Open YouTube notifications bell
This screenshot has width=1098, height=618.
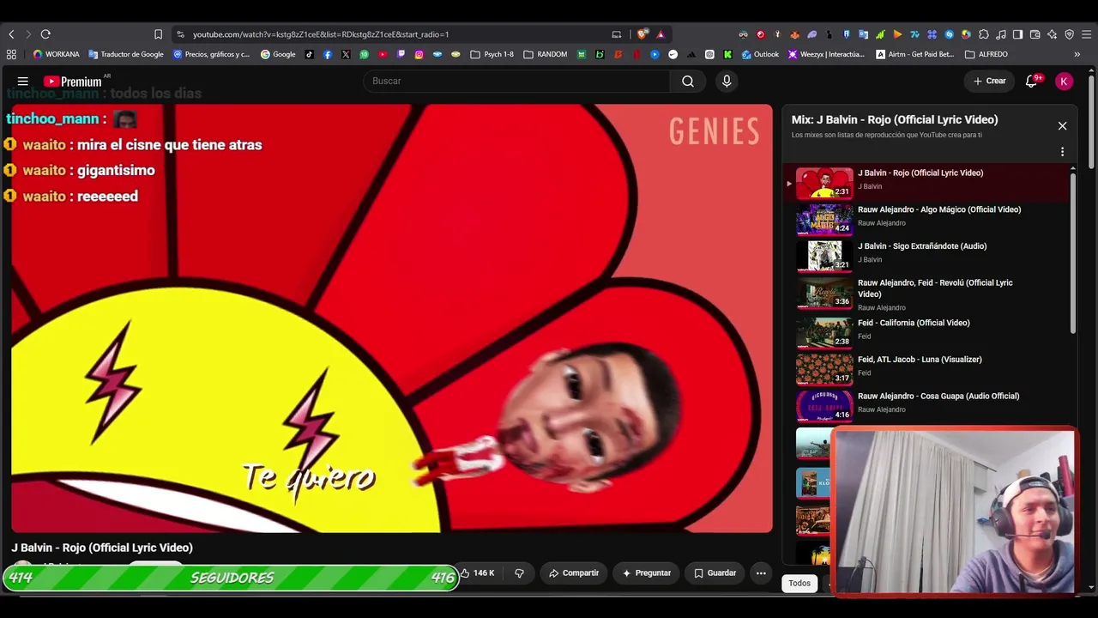pyautogui.click(x=1032, y=81)
